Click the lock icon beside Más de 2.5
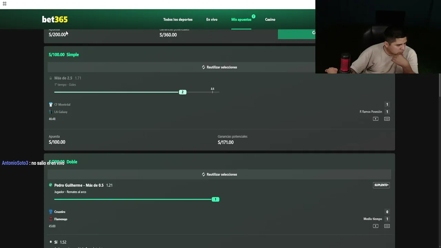The height and width of the screenshot is (248, 441). point(51,78)
